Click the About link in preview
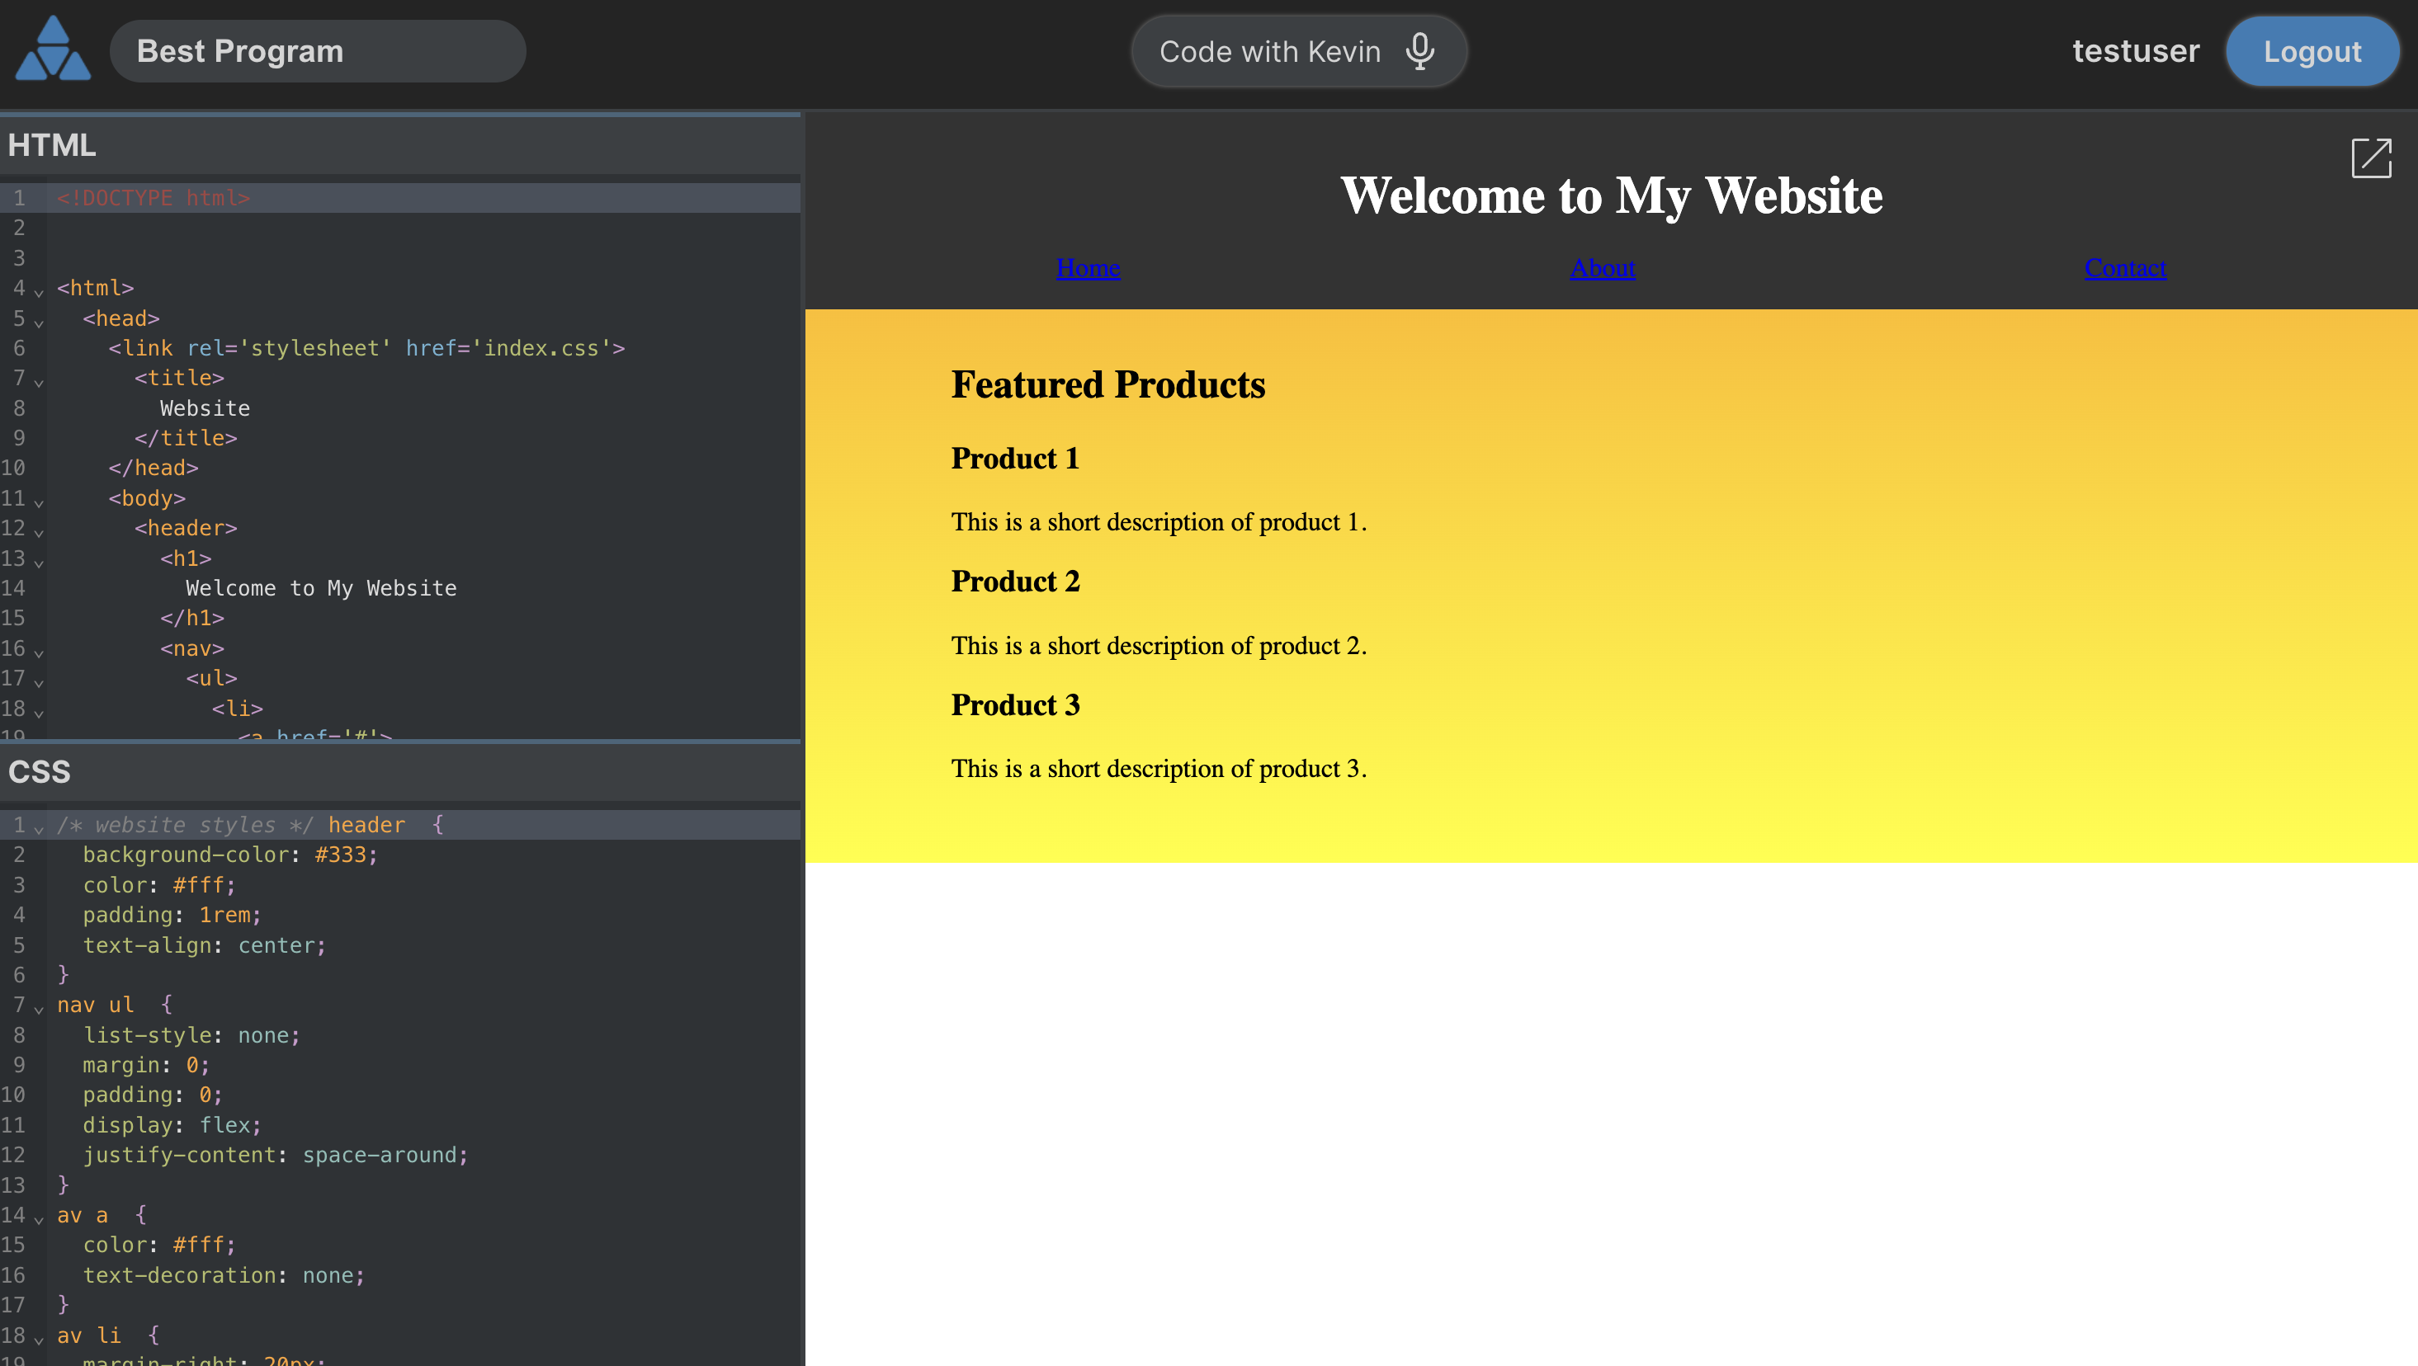The image size is (2418, 1366). [x=1601, y=268]
